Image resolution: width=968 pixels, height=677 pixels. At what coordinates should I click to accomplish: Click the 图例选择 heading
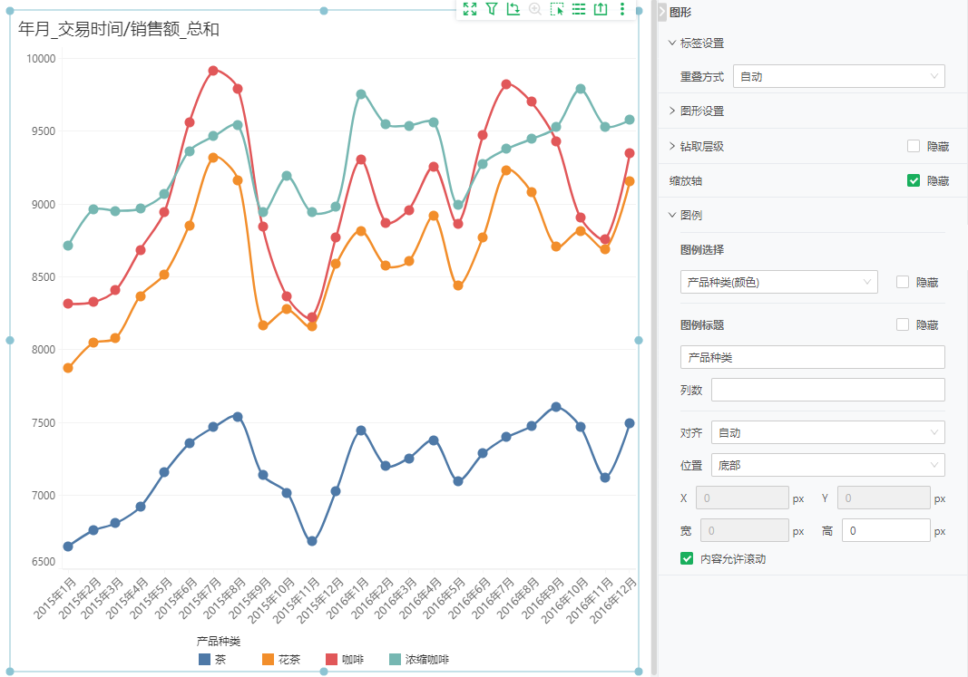click(x=702, y=250)
